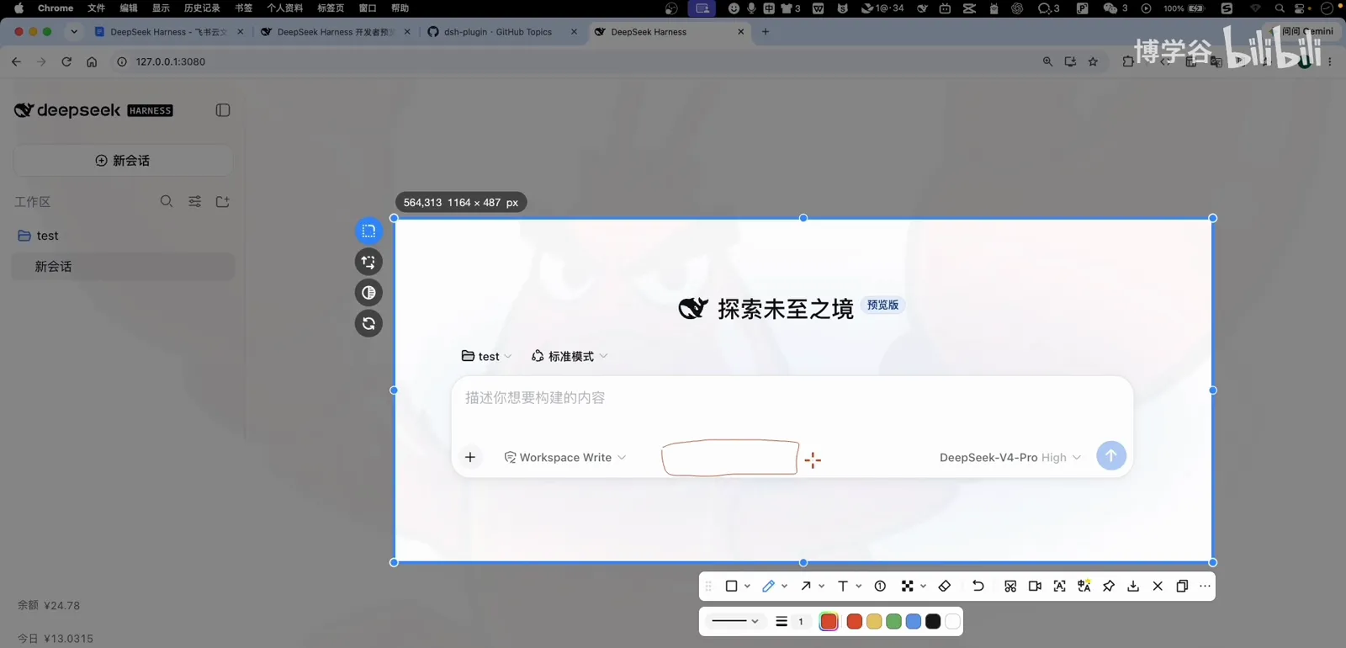Open more screenshot options (three dots)
The width and height of the screenshot is (1346, 648).
1205,586
